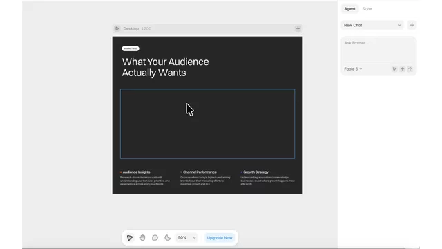Activate the hand pan tool
Image resolution: width=442 pixels, height=249 pixels.
coord(142,238)
